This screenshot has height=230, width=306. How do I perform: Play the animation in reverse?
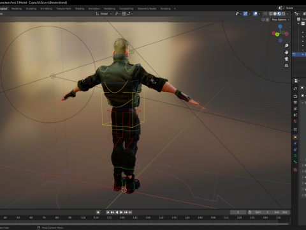[117, 212]
